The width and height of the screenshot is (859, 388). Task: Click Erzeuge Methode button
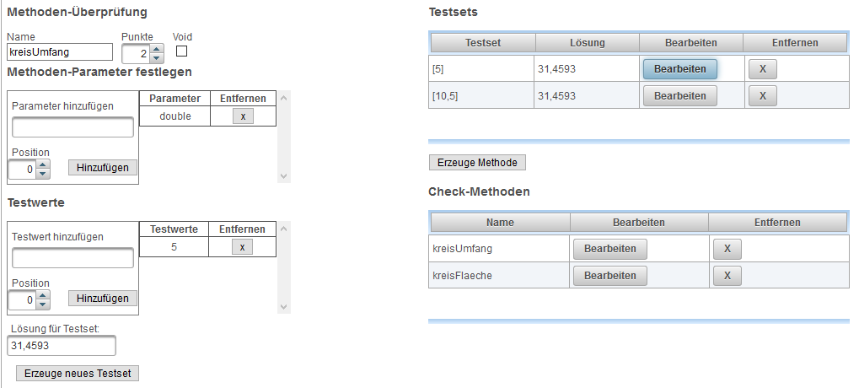(477, 163)
